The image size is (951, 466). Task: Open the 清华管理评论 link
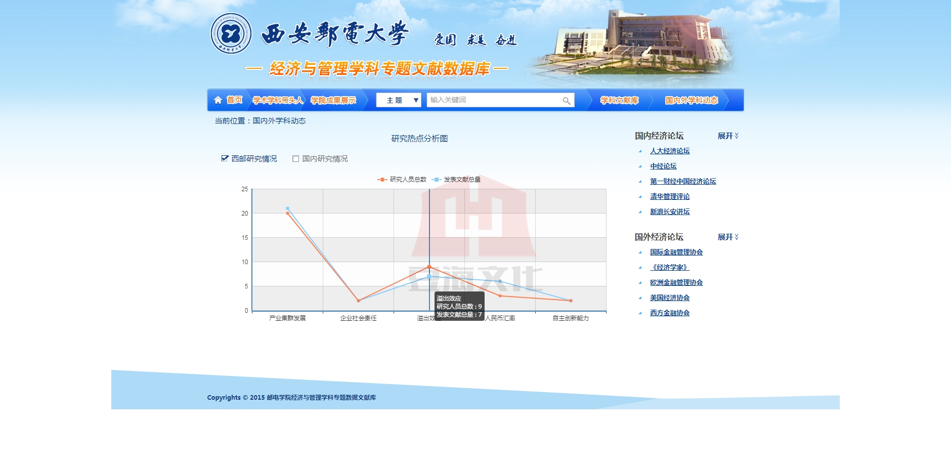pyautogui.click(x=670, y=197)
